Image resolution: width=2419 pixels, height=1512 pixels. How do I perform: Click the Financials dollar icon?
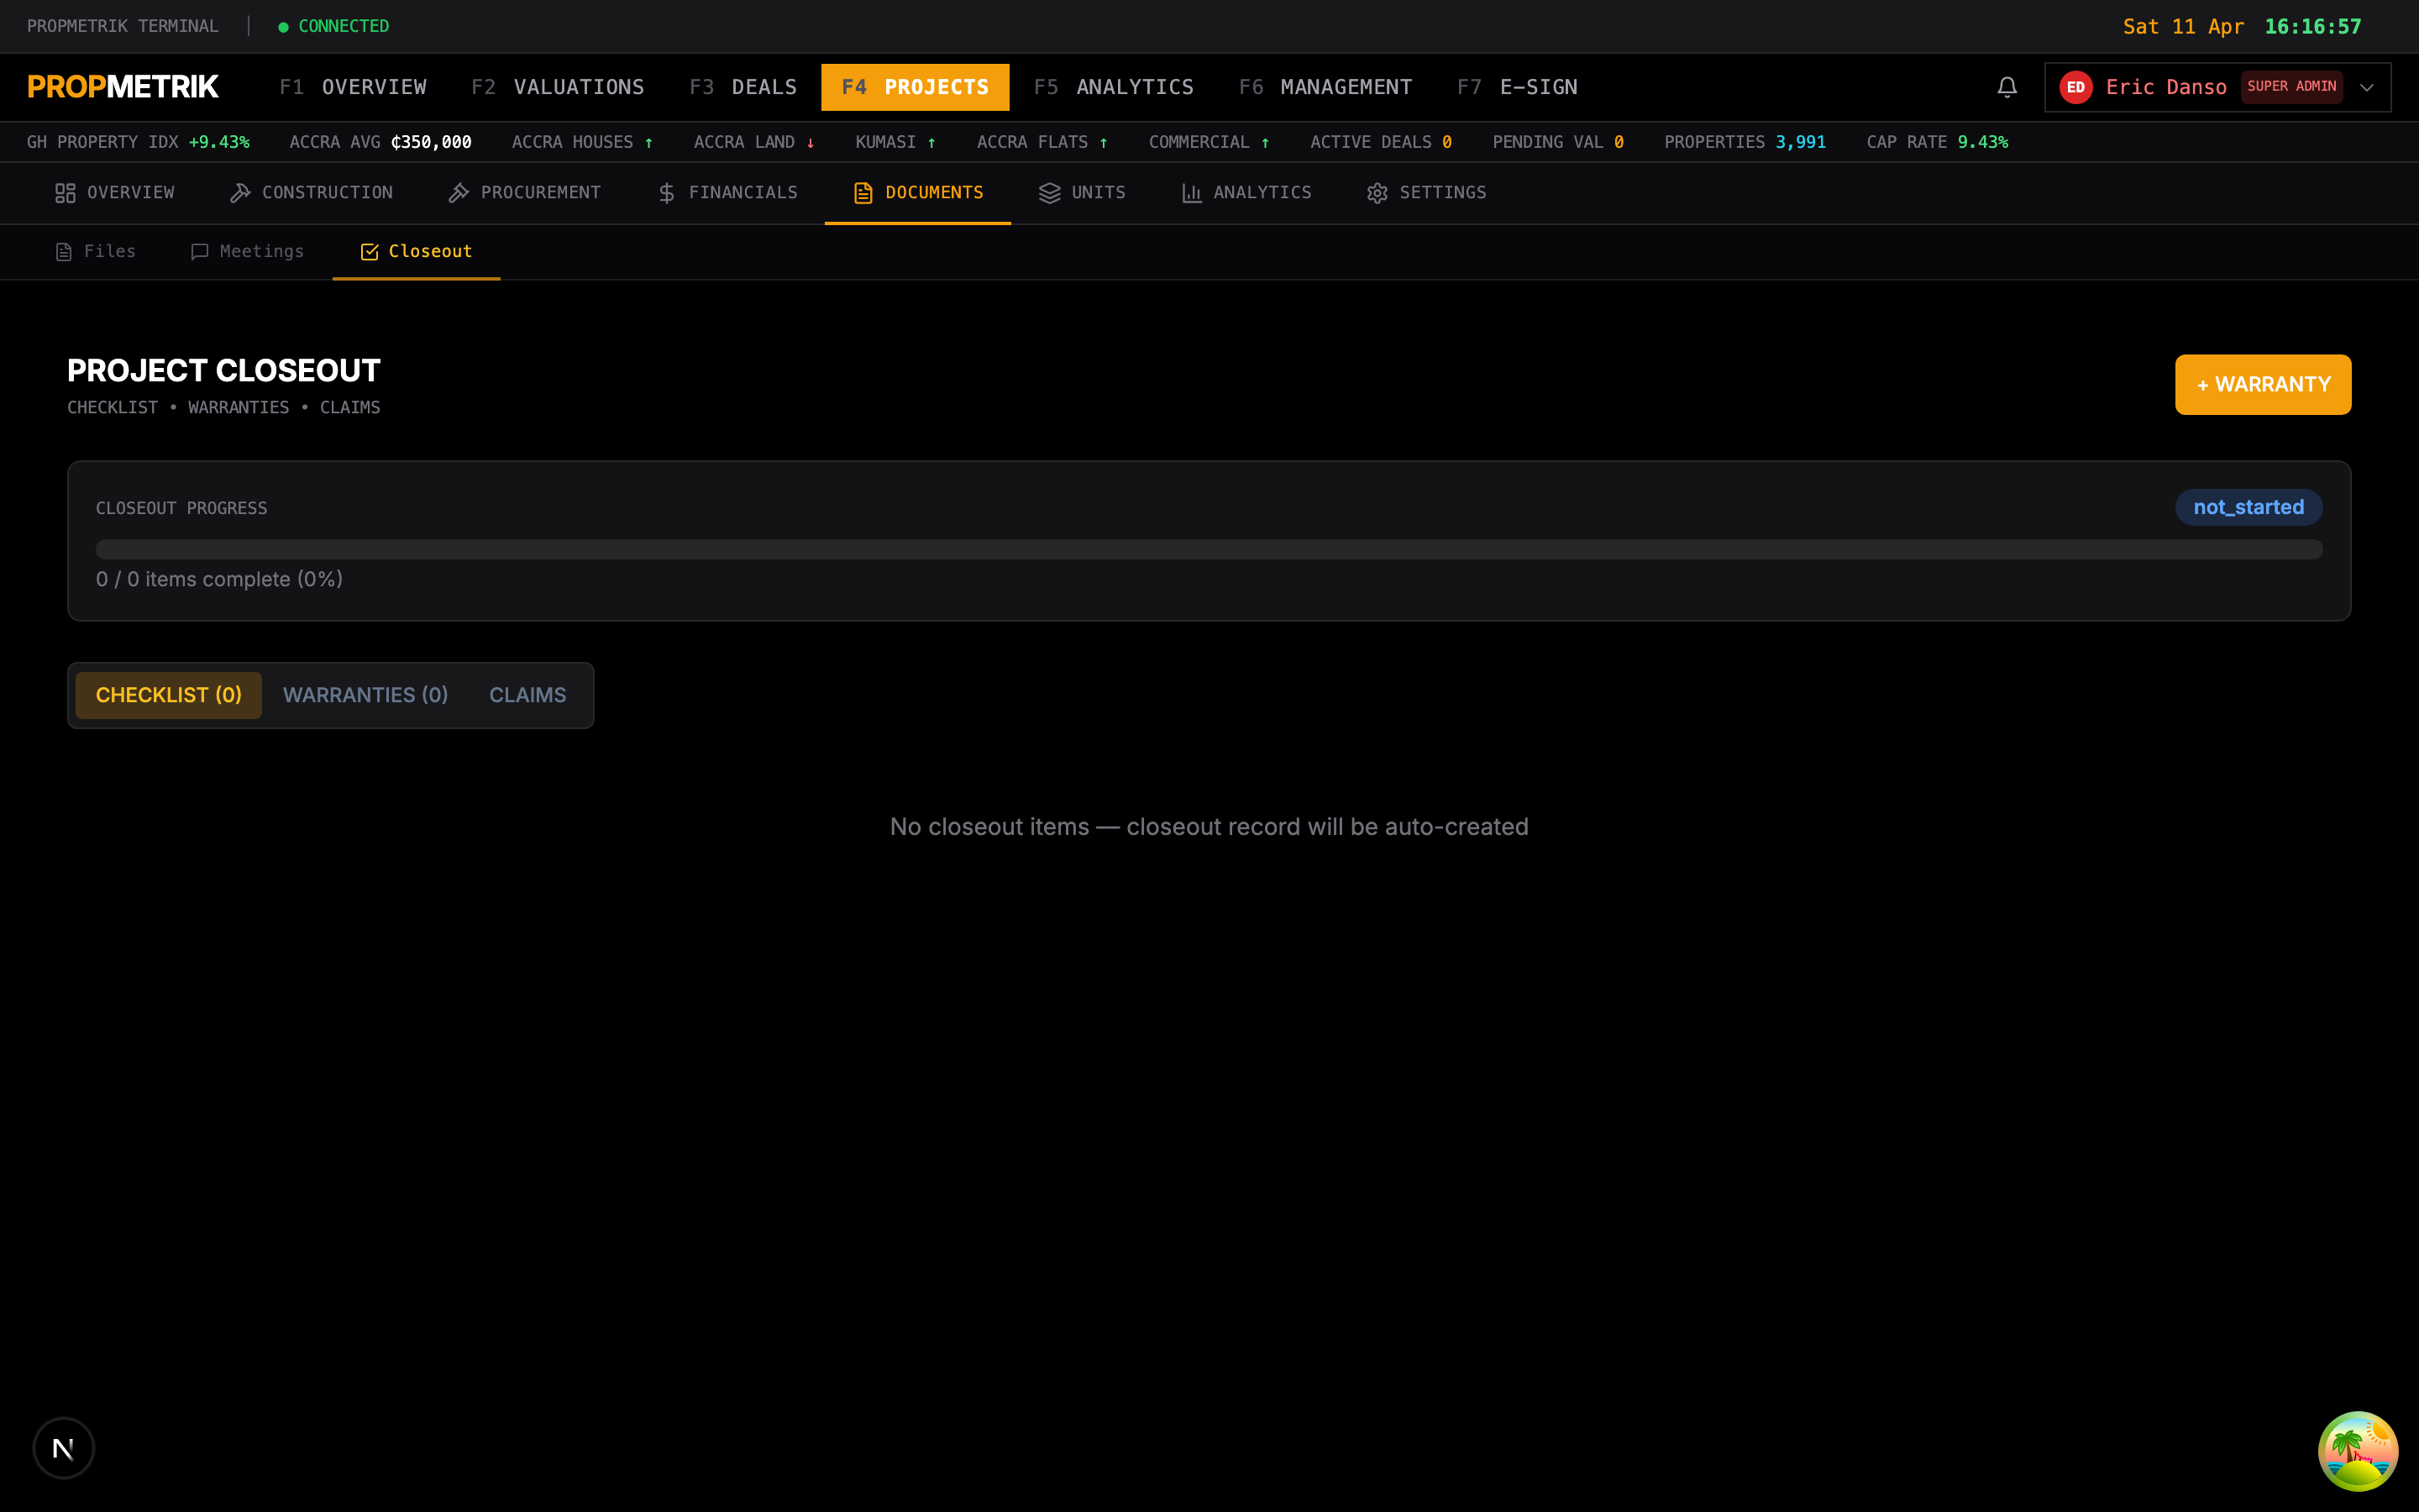point(667,193)
